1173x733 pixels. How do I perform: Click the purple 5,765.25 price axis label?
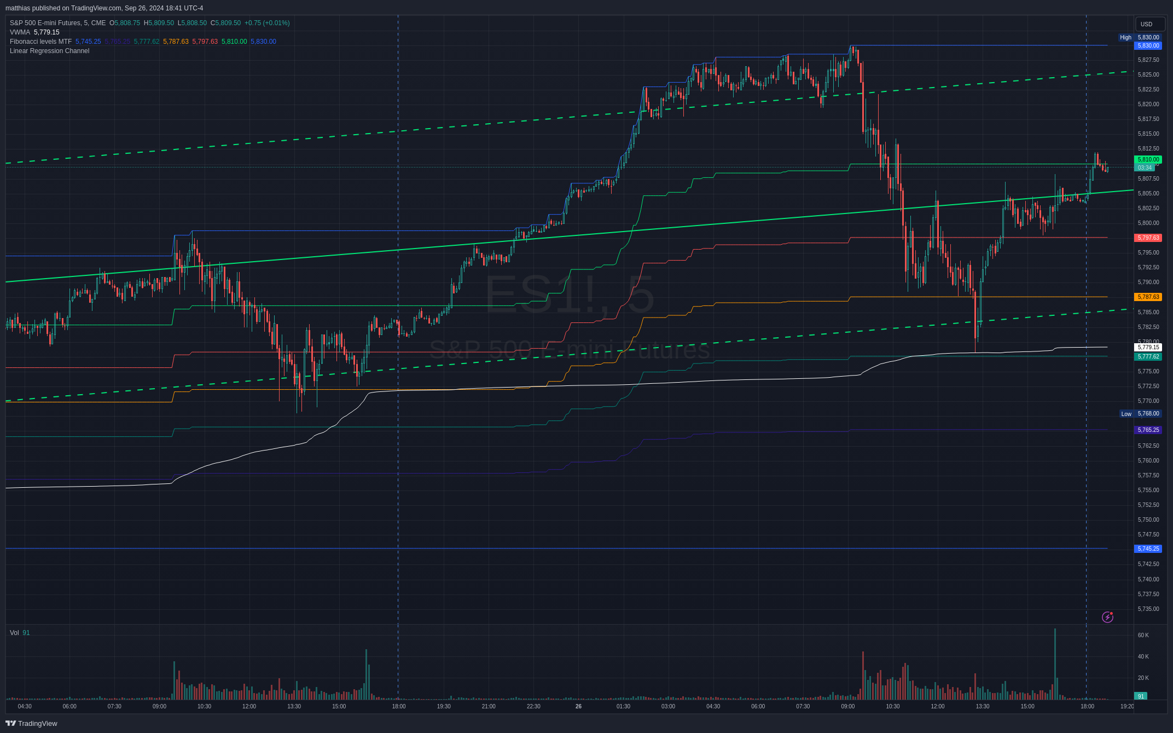(1148, 430)
